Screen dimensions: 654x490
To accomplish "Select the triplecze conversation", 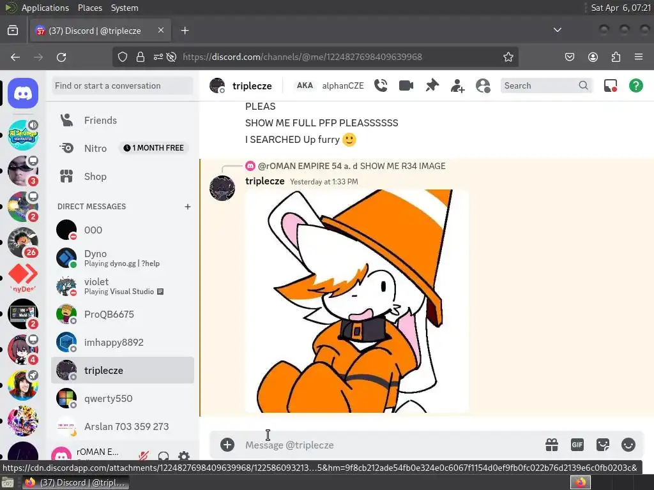I will click(x=123, y=371).
